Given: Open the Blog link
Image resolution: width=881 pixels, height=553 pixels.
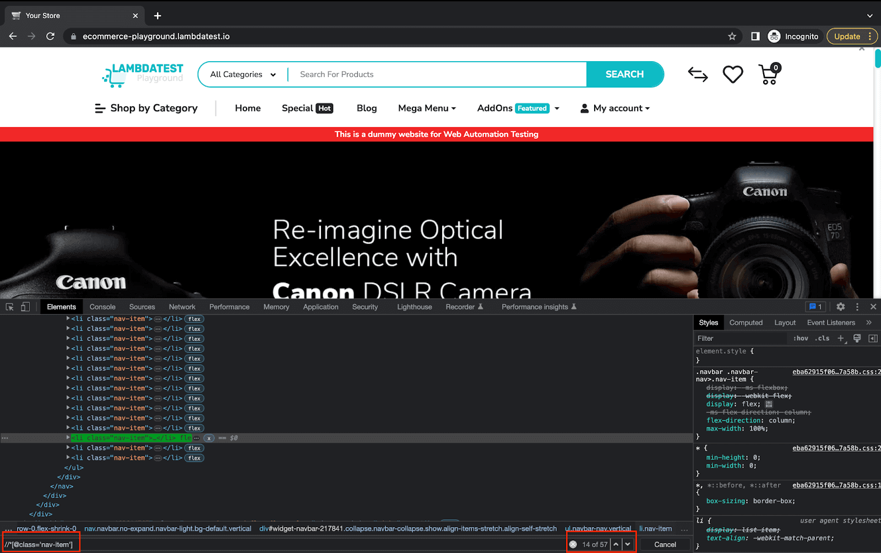Looking at the screenshot, I should tap(367, 108).
